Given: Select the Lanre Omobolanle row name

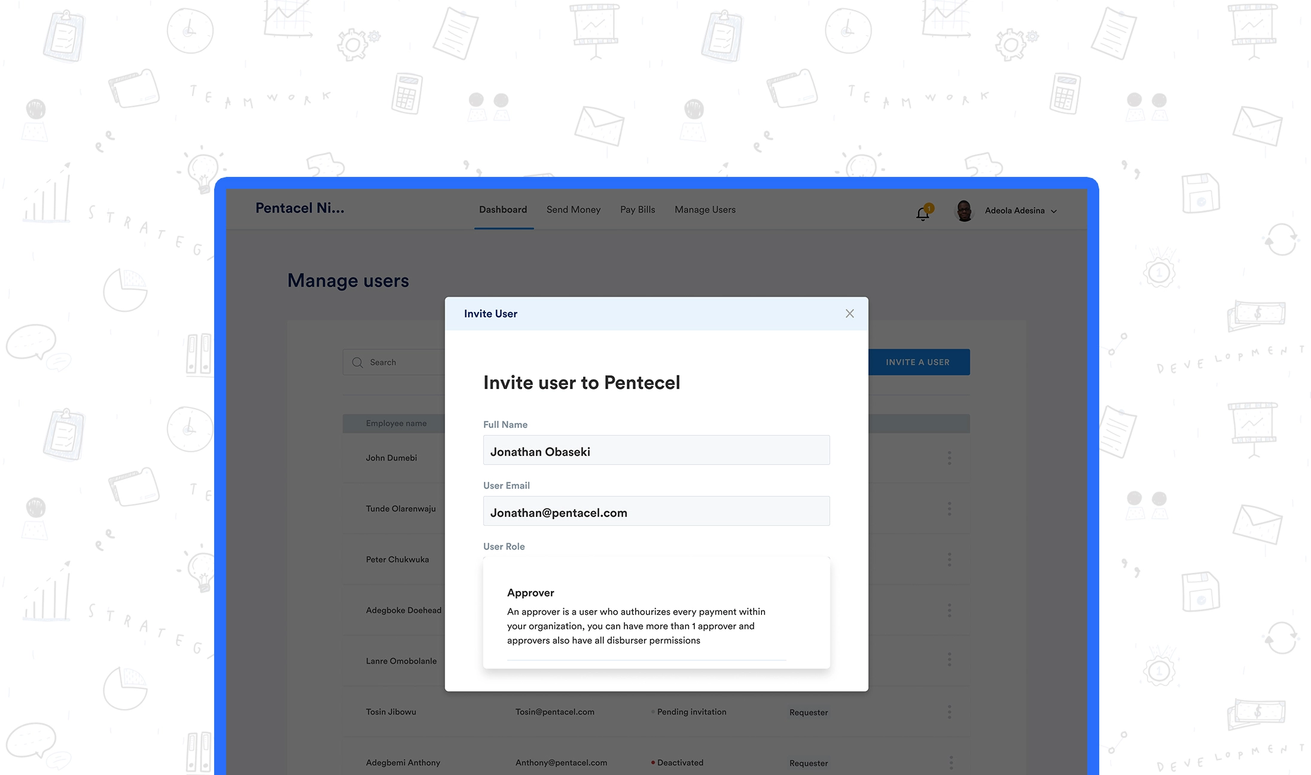Looking at the screenshot, I should [401, 661].
